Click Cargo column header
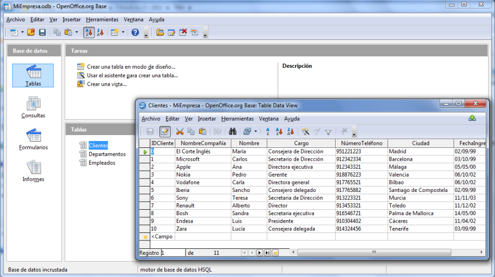Screen dimensions: 495x277 pyautogui.click(x=301, y=143)
